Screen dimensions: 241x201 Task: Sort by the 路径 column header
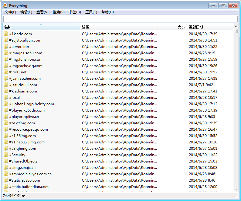pos(119,27)
